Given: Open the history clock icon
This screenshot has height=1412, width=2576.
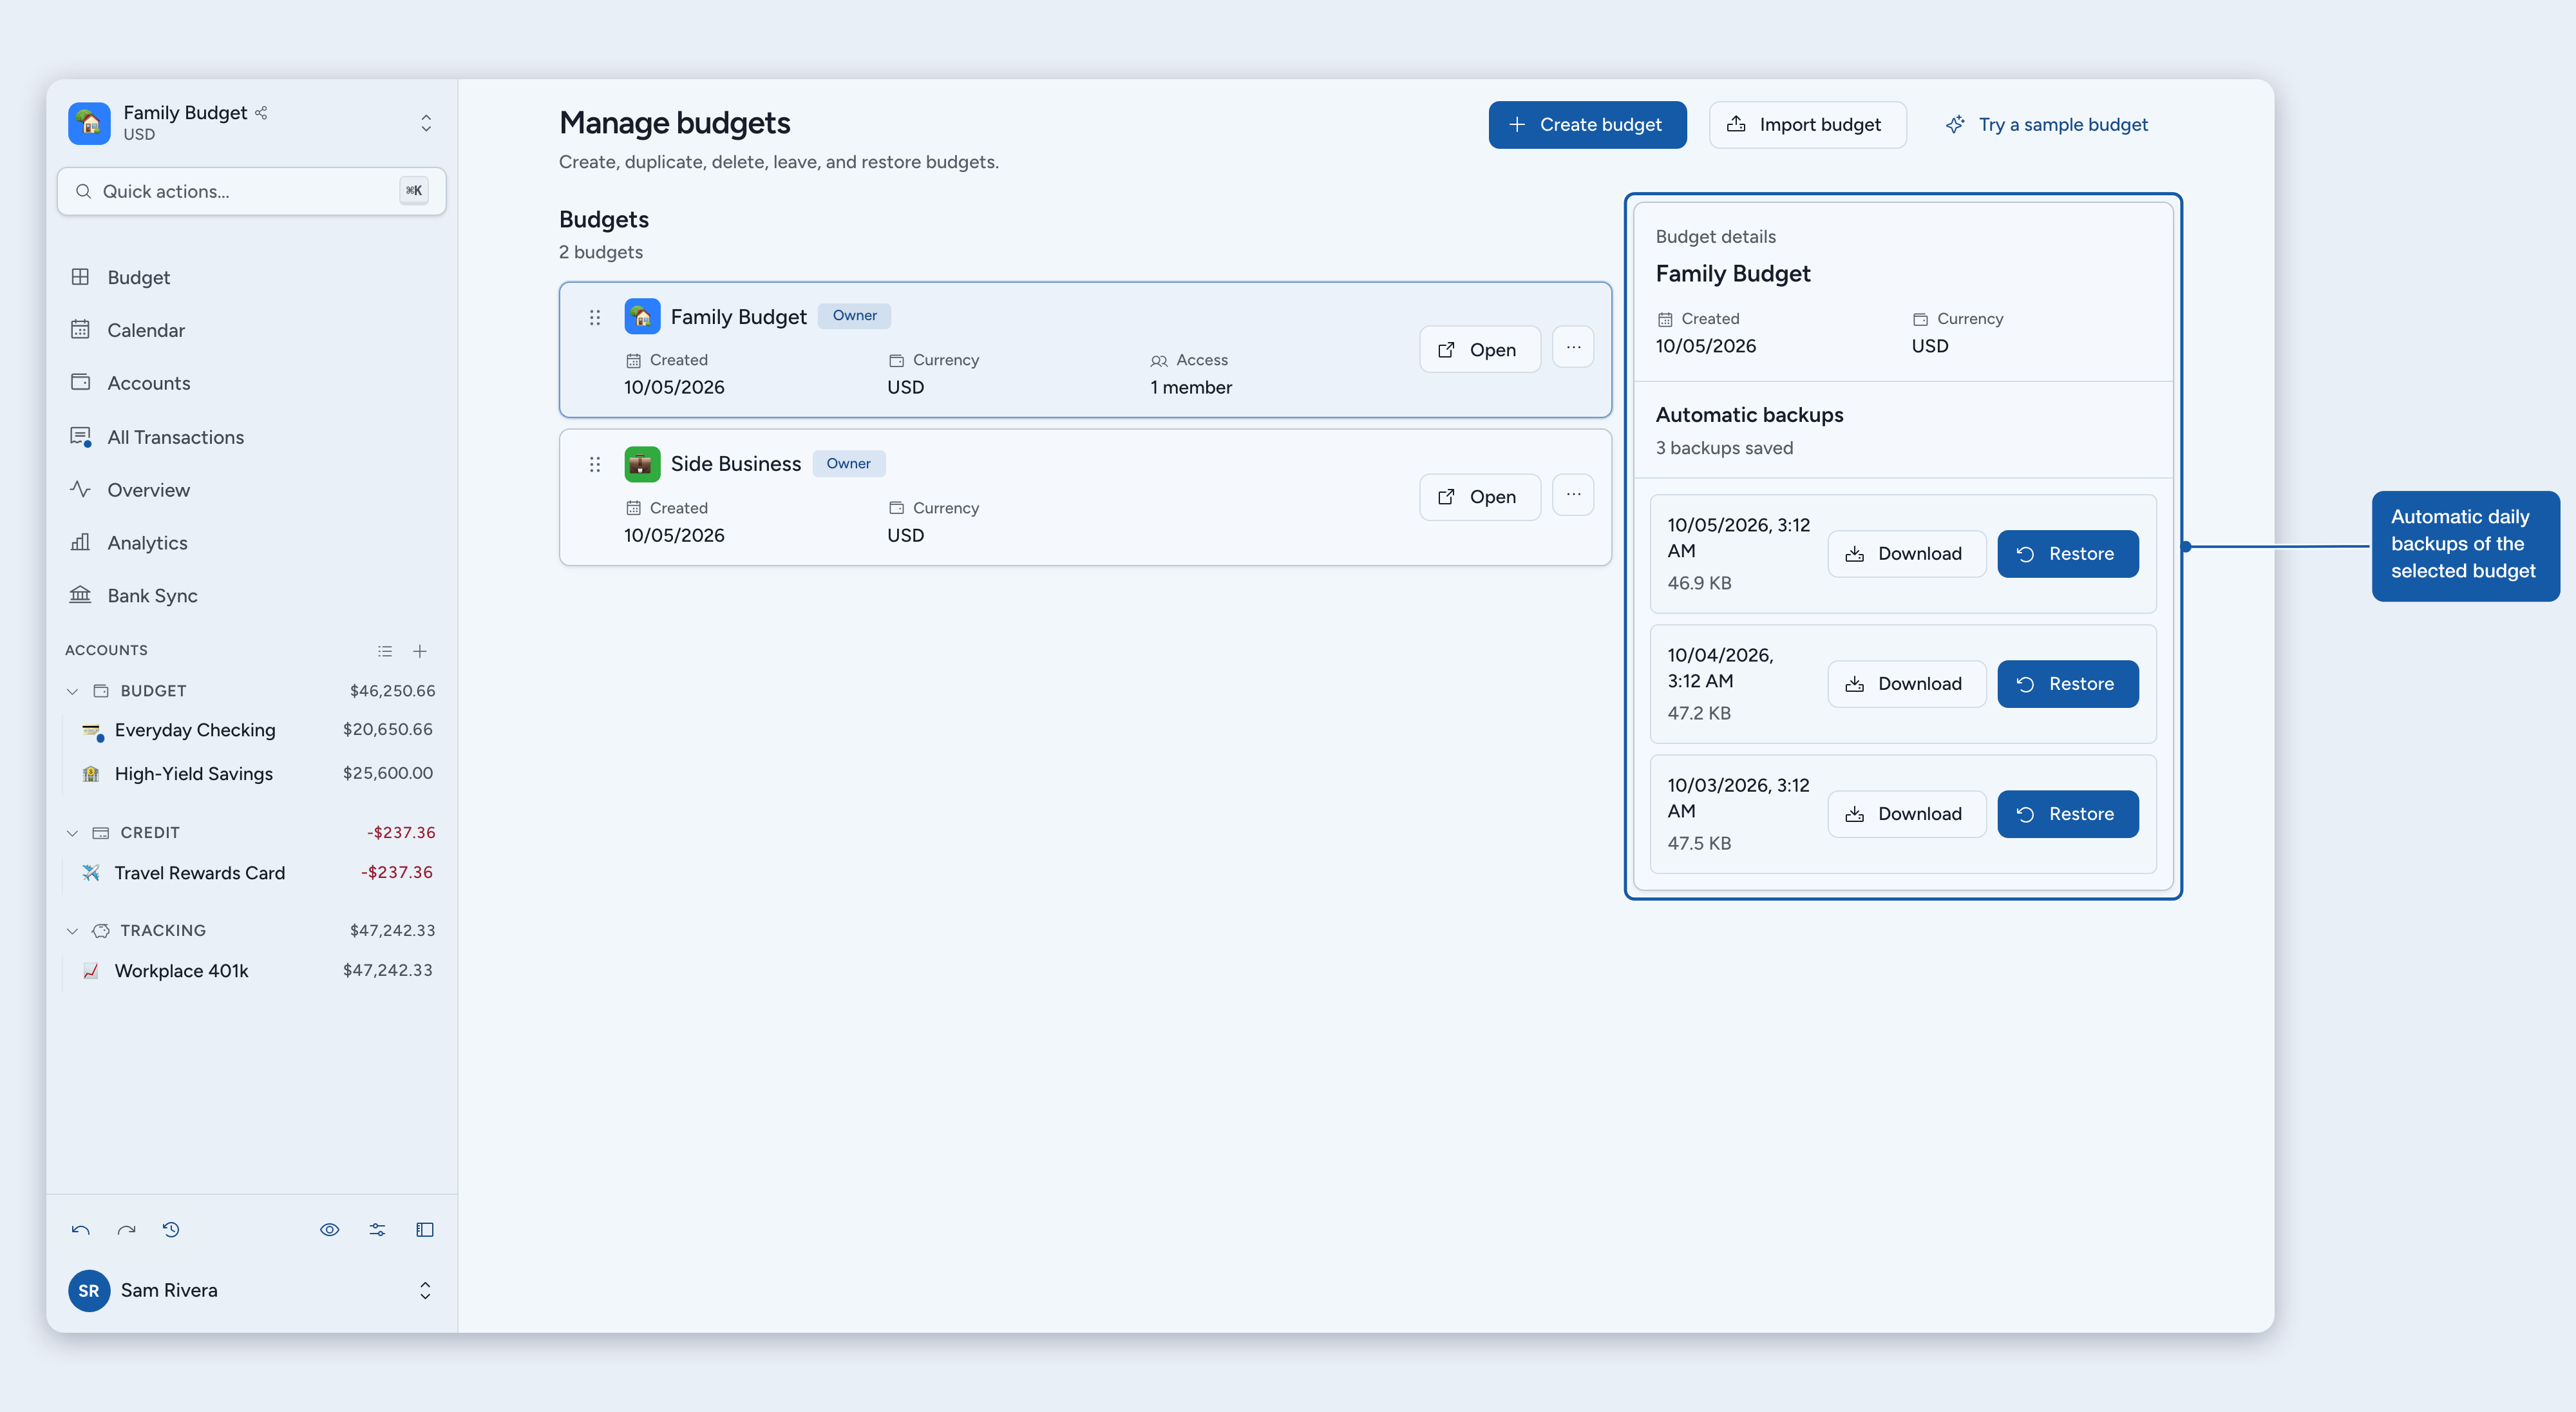Looking at the screenshot, I should coord(171,1230).
